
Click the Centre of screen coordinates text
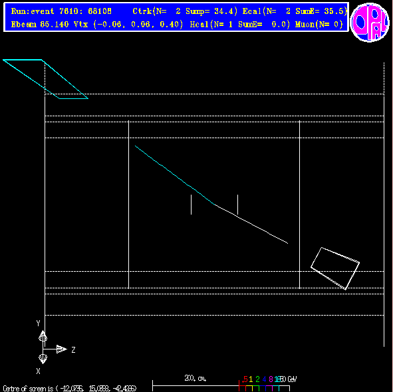(70, 388)
